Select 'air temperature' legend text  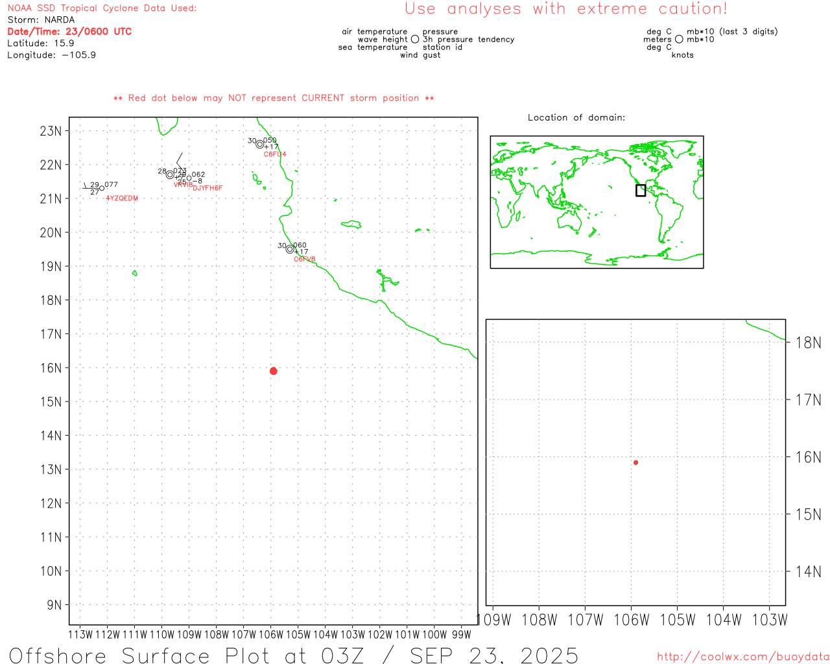pyautogui.click(x=375, y=31)
